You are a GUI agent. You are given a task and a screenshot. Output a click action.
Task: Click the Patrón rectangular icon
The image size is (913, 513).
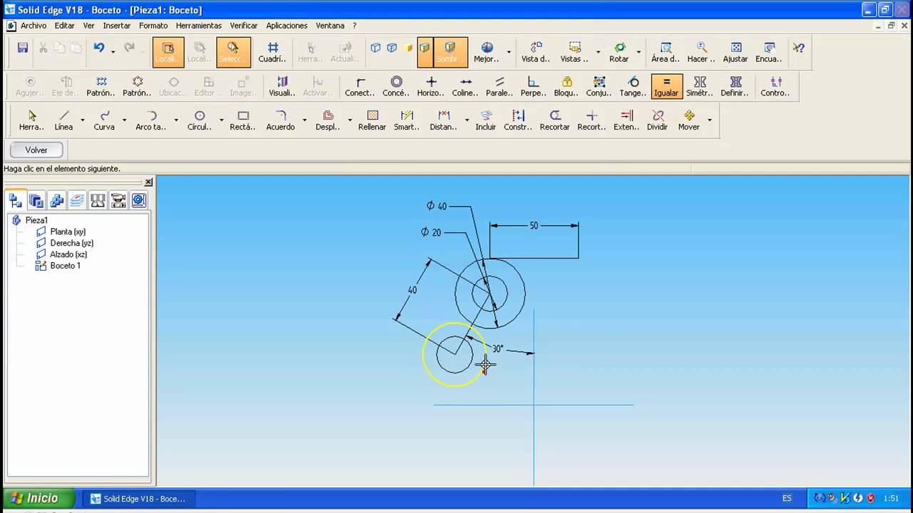click(101, 86)
